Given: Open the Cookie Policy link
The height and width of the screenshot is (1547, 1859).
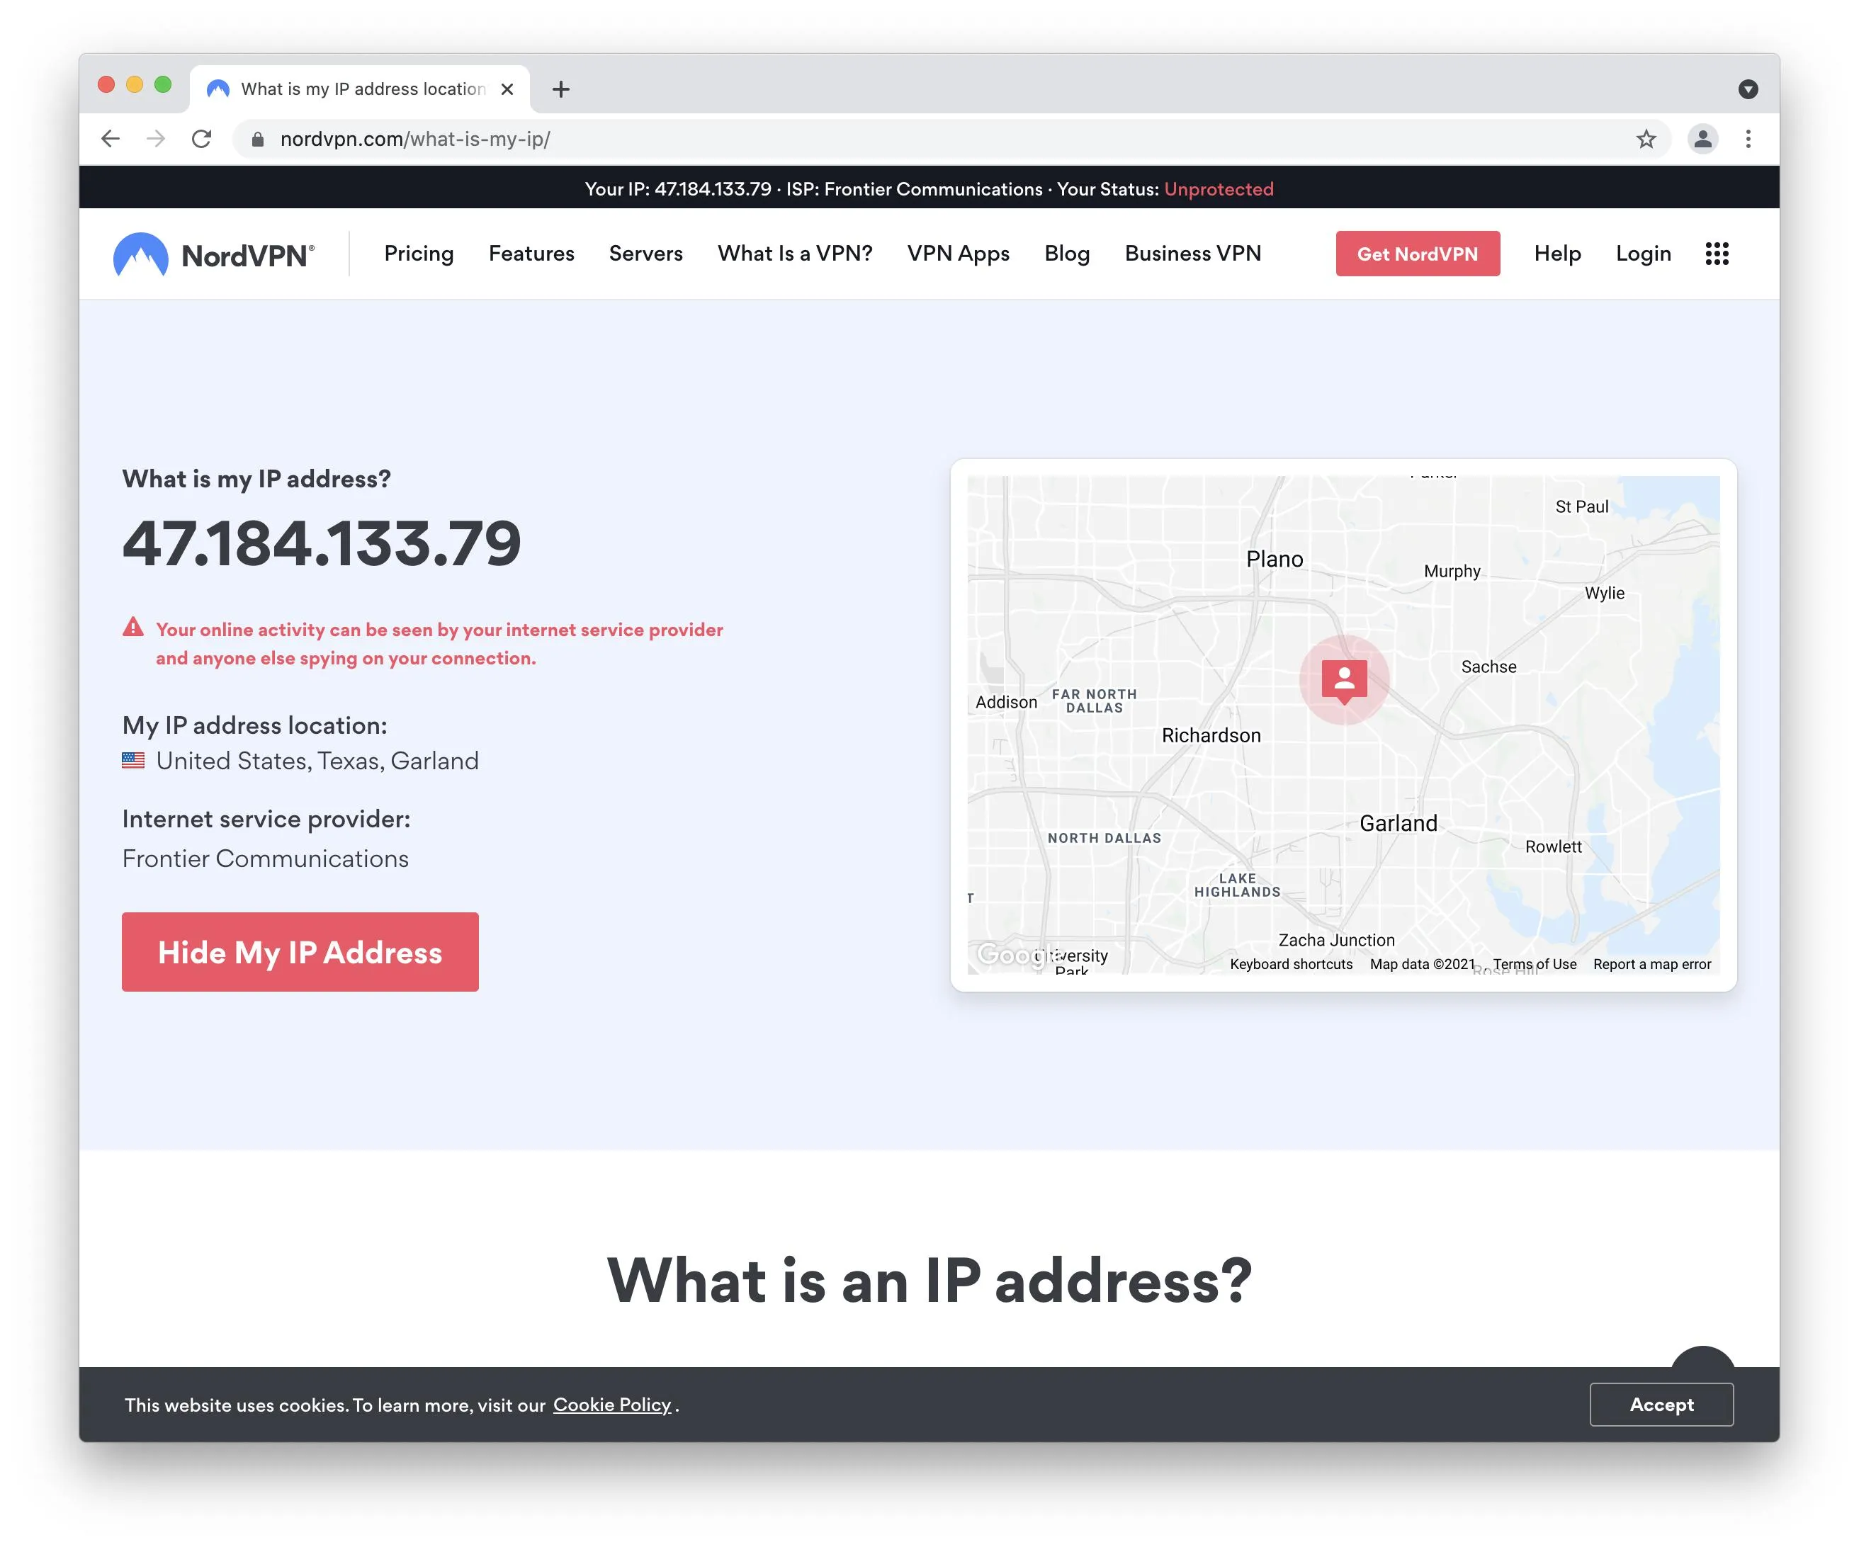Looking at the screenshot, I should (x=611, y=1405).
